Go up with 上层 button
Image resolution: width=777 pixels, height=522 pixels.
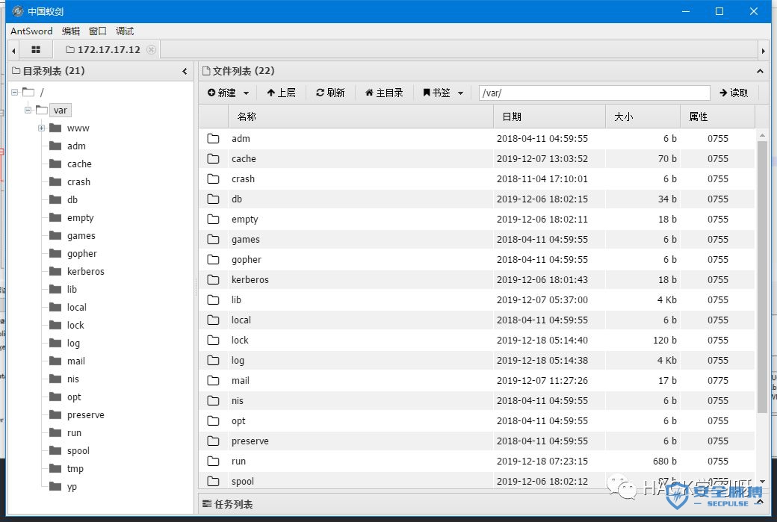click(281, 93)
